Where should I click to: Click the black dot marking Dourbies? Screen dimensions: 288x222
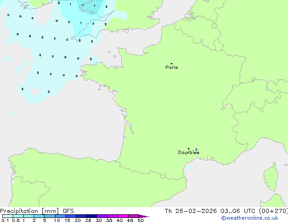pyautogui.click(x=189, y=149)
